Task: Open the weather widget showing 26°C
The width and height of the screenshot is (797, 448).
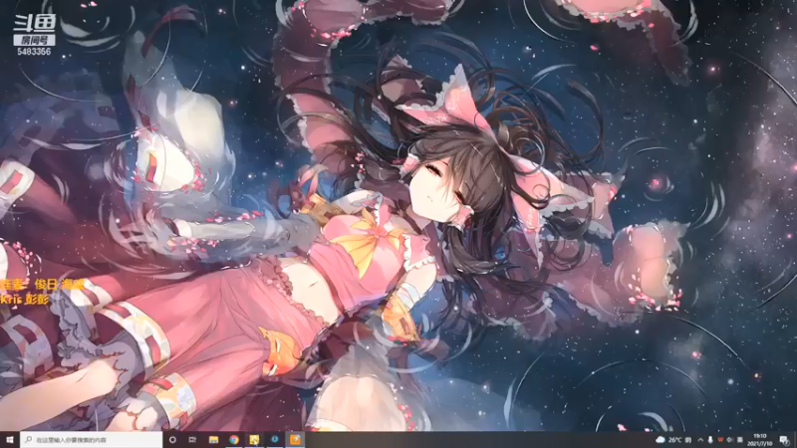Action: (x=673, y=440)
